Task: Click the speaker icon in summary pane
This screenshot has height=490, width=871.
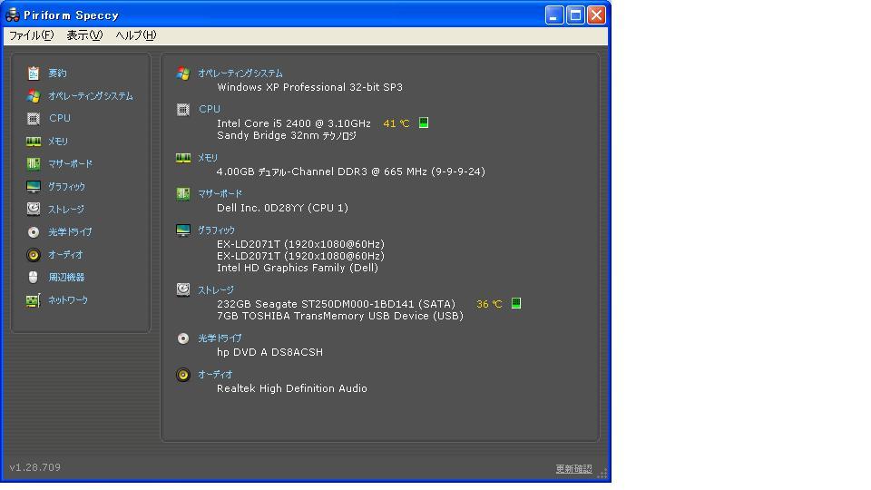Action: click(x=182, y=375)
